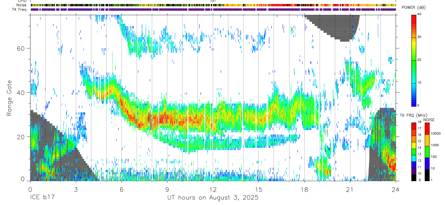This screenshot has width=445, height=205.
Task: Click the black 9–10 MHz swatch in TX FRQ legend
Action: (x=413, y=177)
